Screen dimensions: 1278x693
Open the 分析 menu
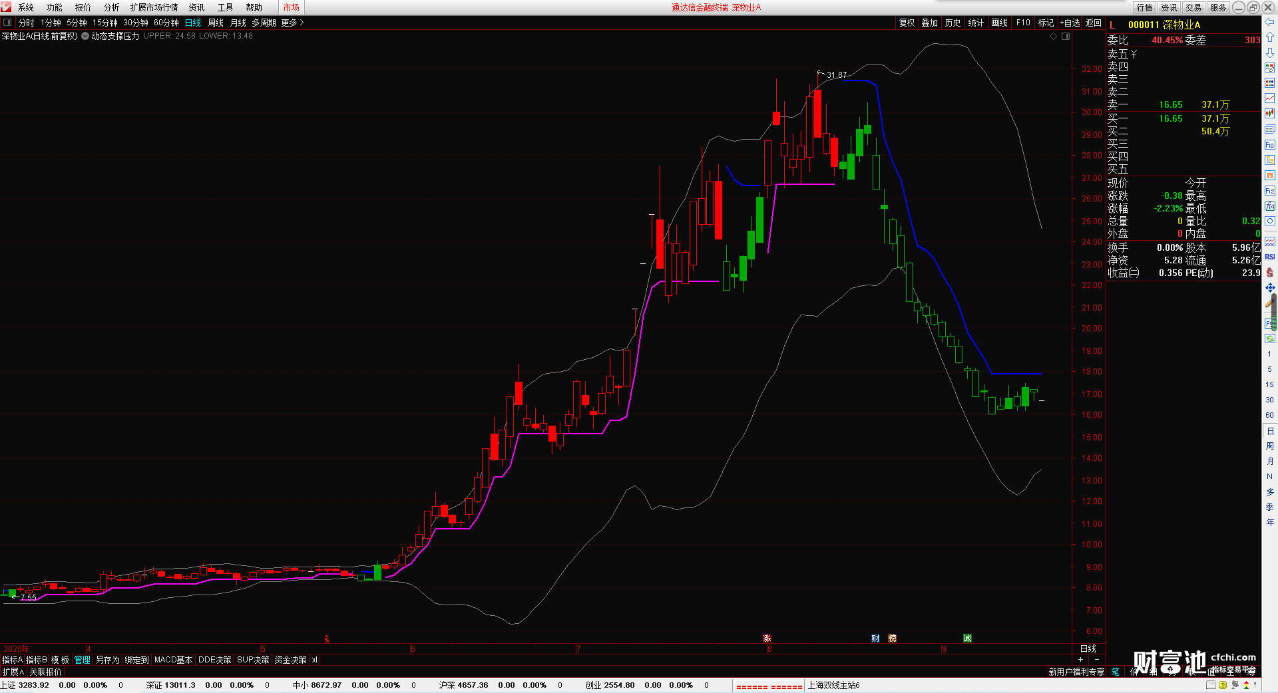pos(111,7)
